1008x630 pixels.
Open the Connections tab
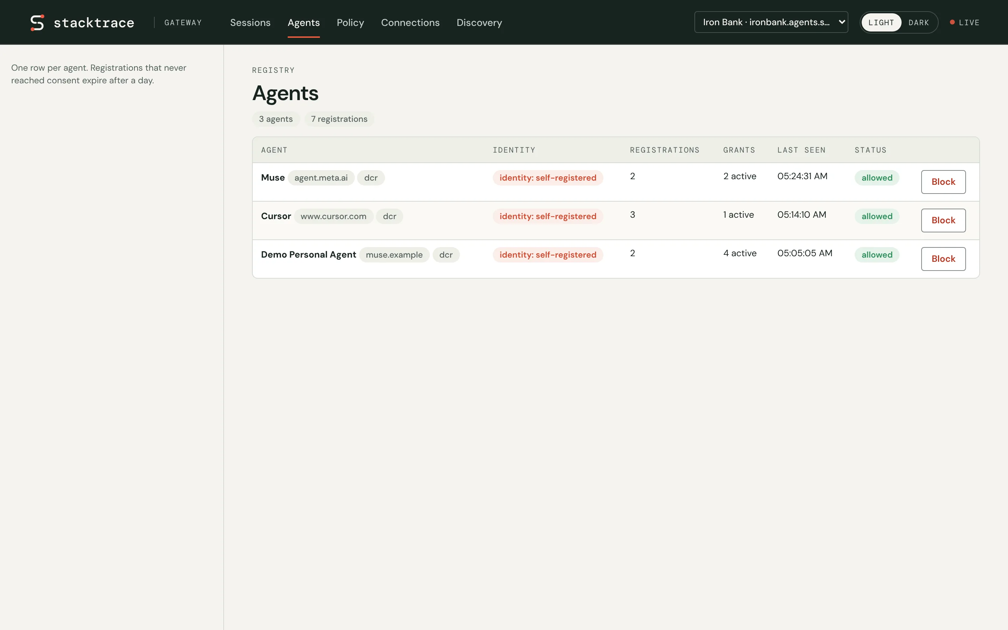click(x=410, y=22)
